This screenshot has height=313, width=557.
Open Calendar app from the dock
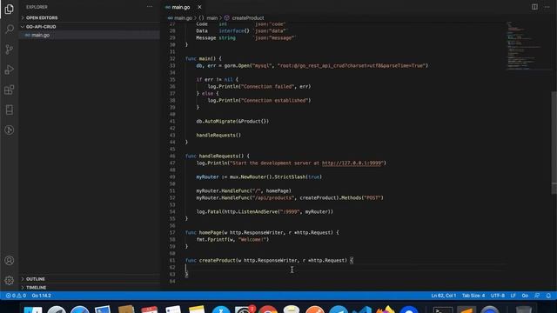click(x=150, y=310)
